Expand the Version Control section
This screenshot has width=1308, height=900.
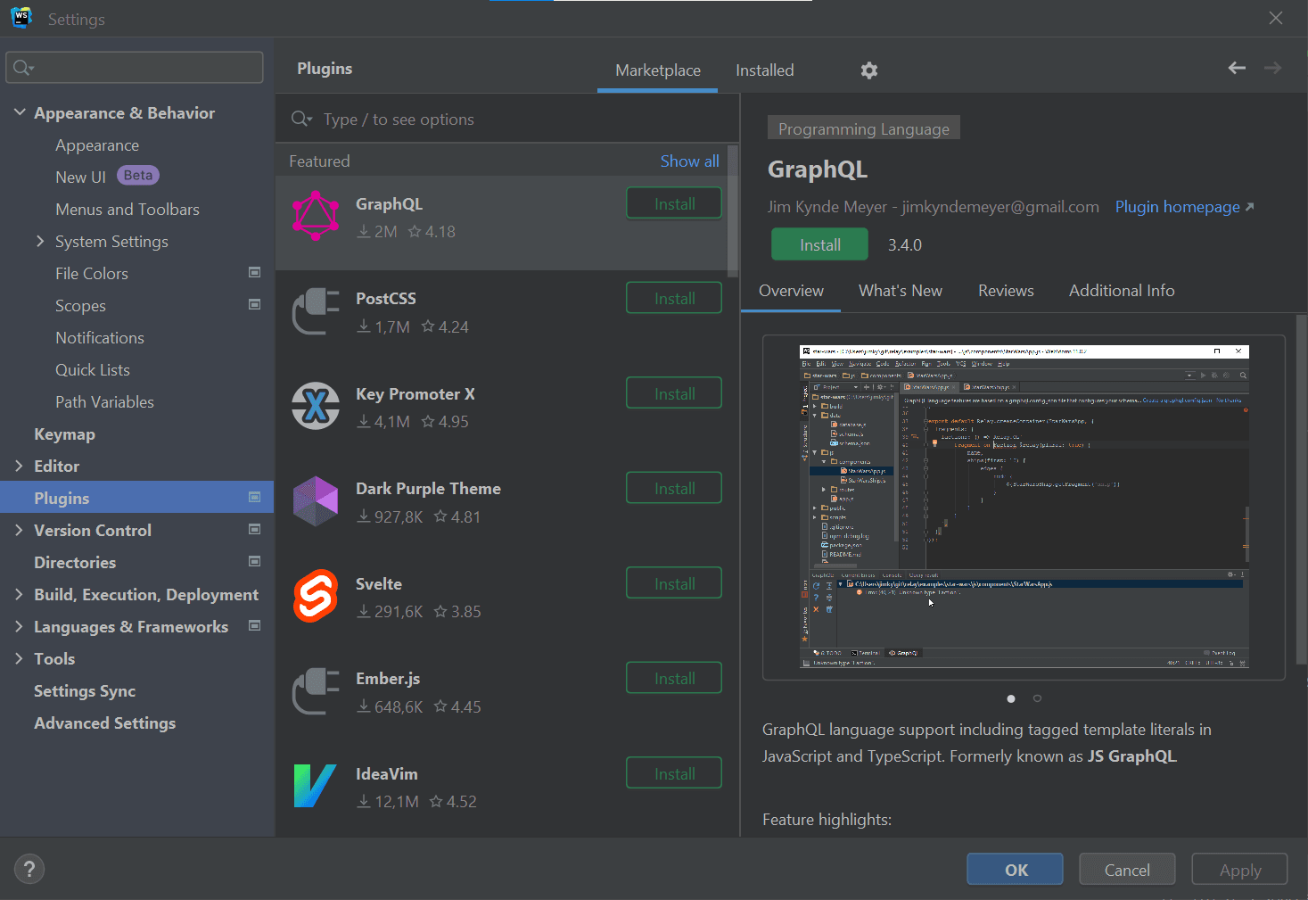(x=20, y=530)
